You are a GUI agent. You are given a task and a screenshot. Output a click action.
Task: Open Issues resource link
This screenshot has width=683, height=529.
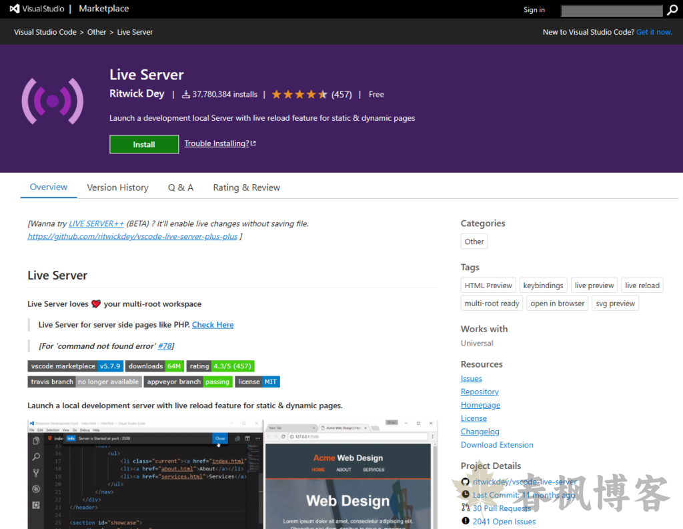472,378
